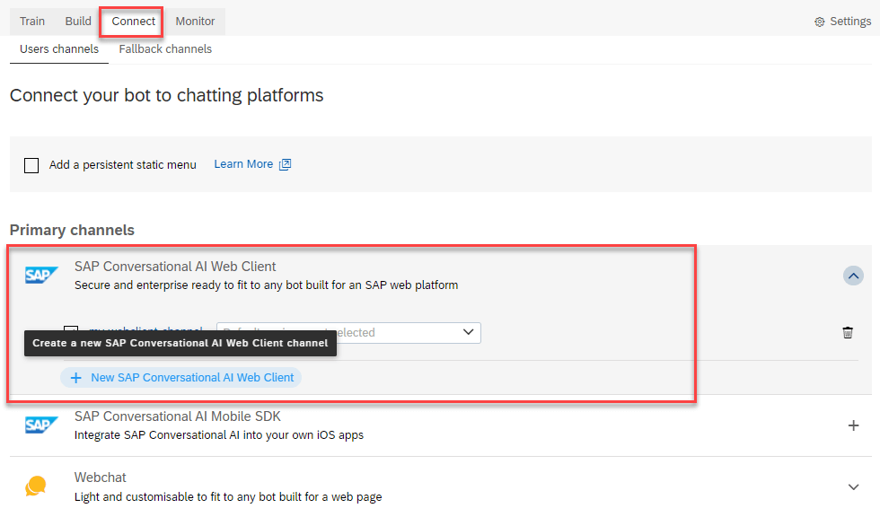Click the SAP Conversational AI Web Client title
The width and height of the screenshot is (880, 517).
pos(175,267)
